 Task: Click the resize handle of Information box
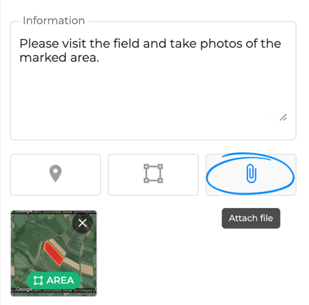283,118
